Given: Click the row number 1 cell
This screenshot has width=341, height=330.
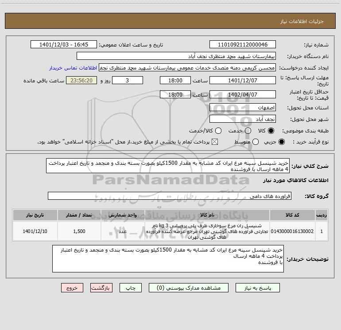Looking at the screenshot, I should click(322, 231).
